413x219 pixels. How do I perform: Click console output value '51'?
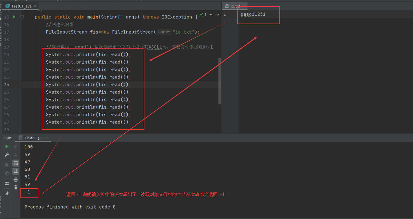click(27, 177)
